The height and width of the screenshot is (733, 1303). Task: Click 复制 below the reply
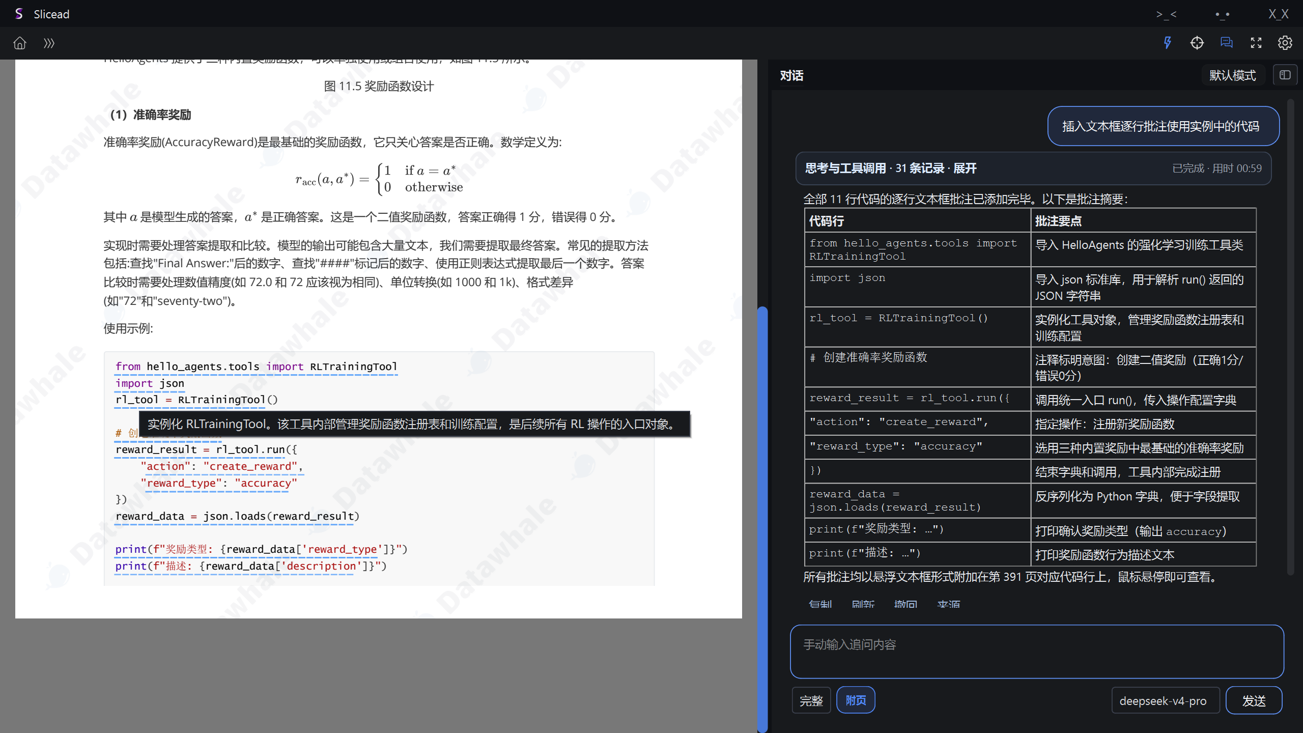point(820,604)
